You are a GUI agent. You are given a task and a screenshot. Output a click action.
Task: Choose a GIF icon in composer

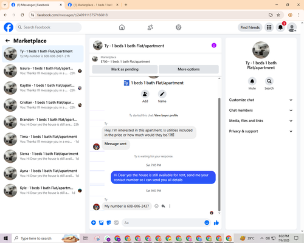[116, 223]
